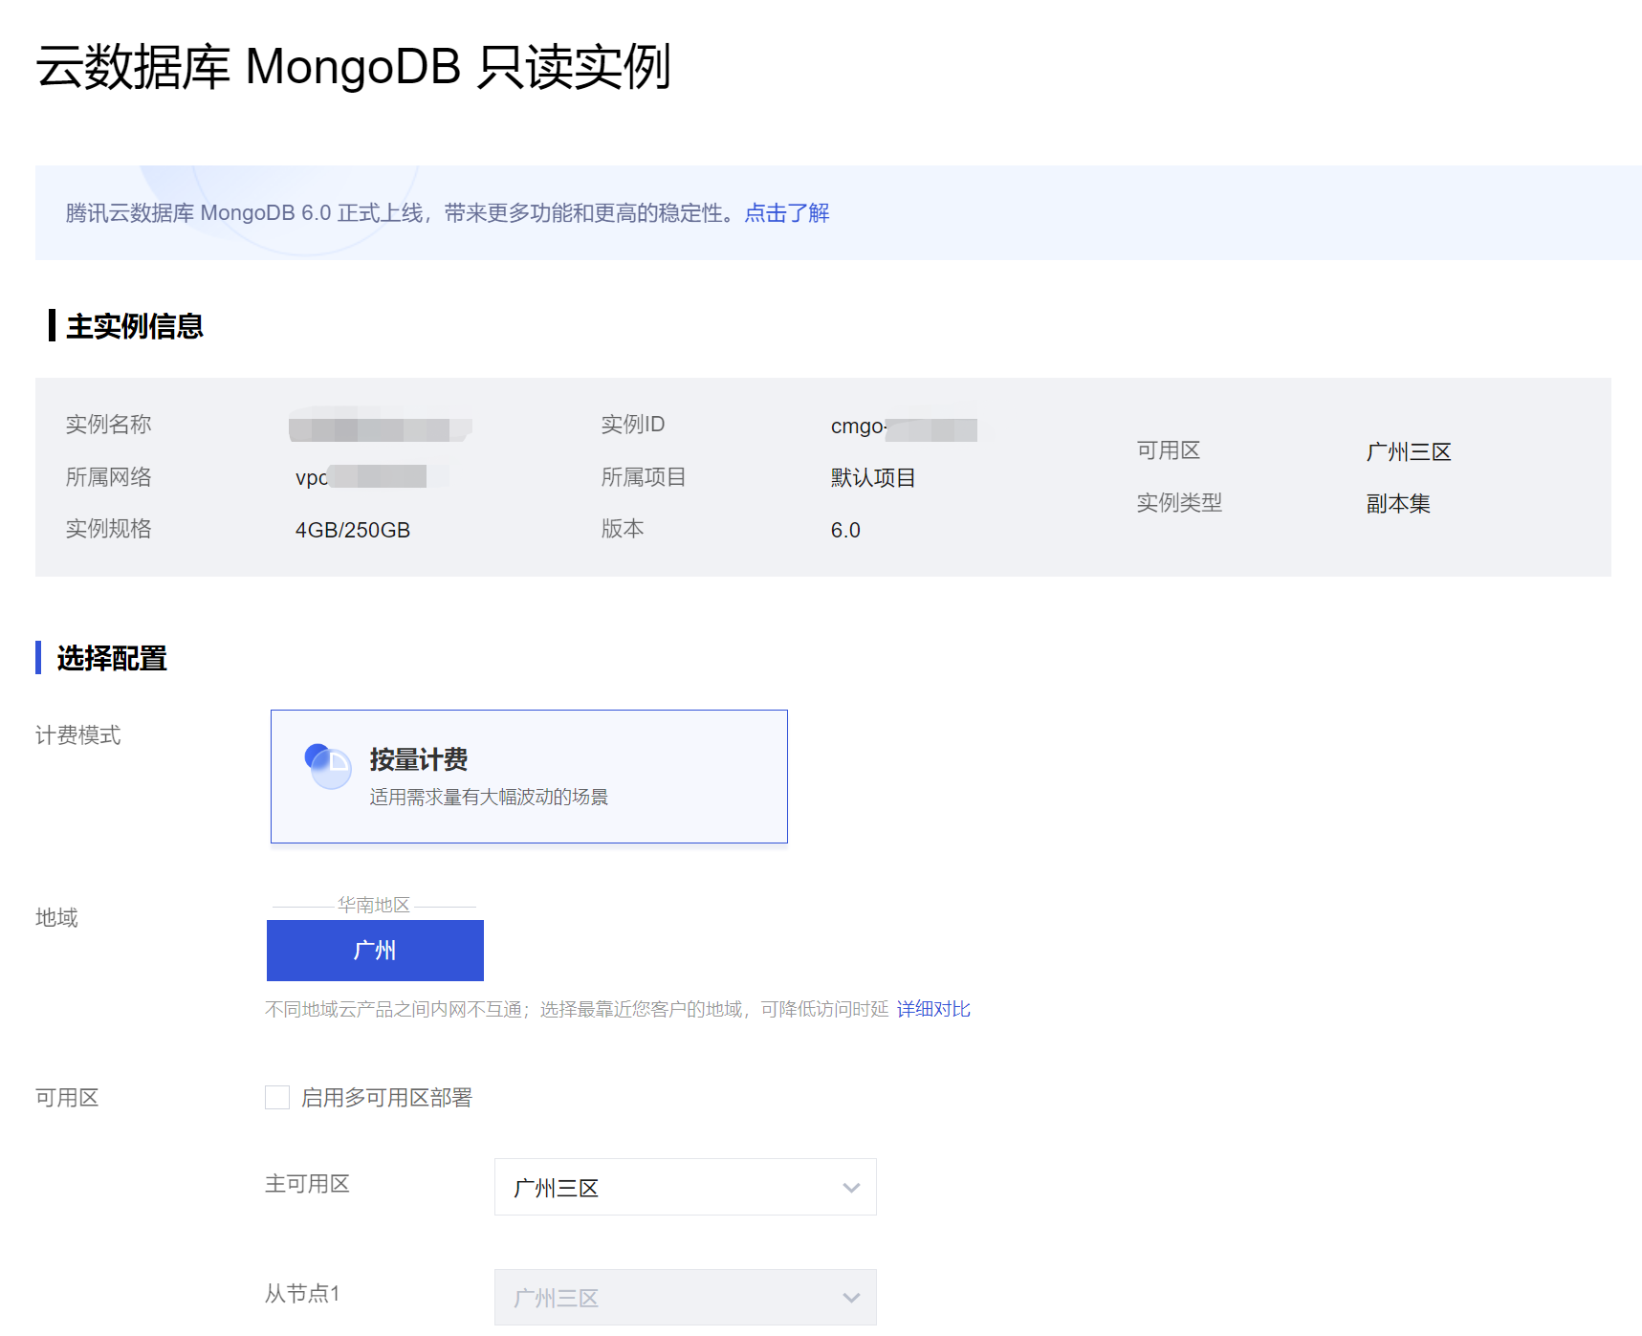Click the 主实例信息 section heading
1642x1336 pixels.
click(135, 326)
